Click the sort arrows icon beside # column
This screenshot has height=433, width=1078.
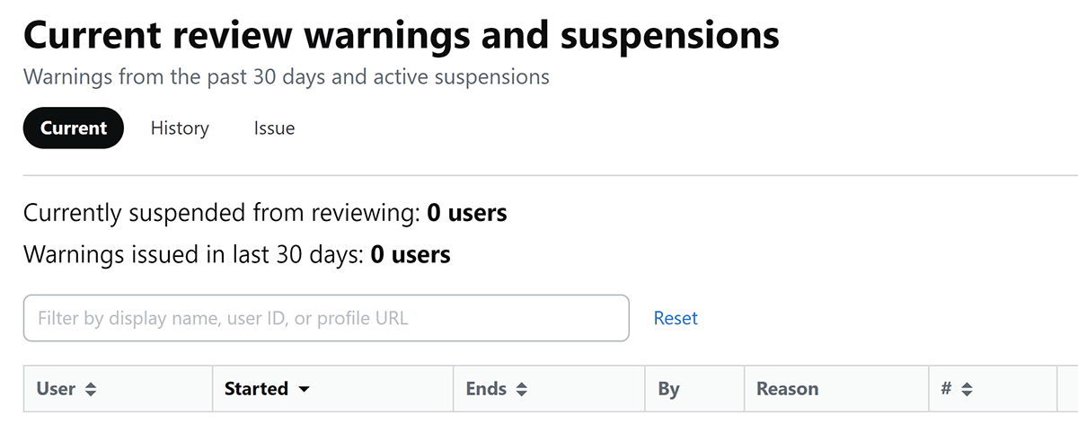click(x=967, y=390)
